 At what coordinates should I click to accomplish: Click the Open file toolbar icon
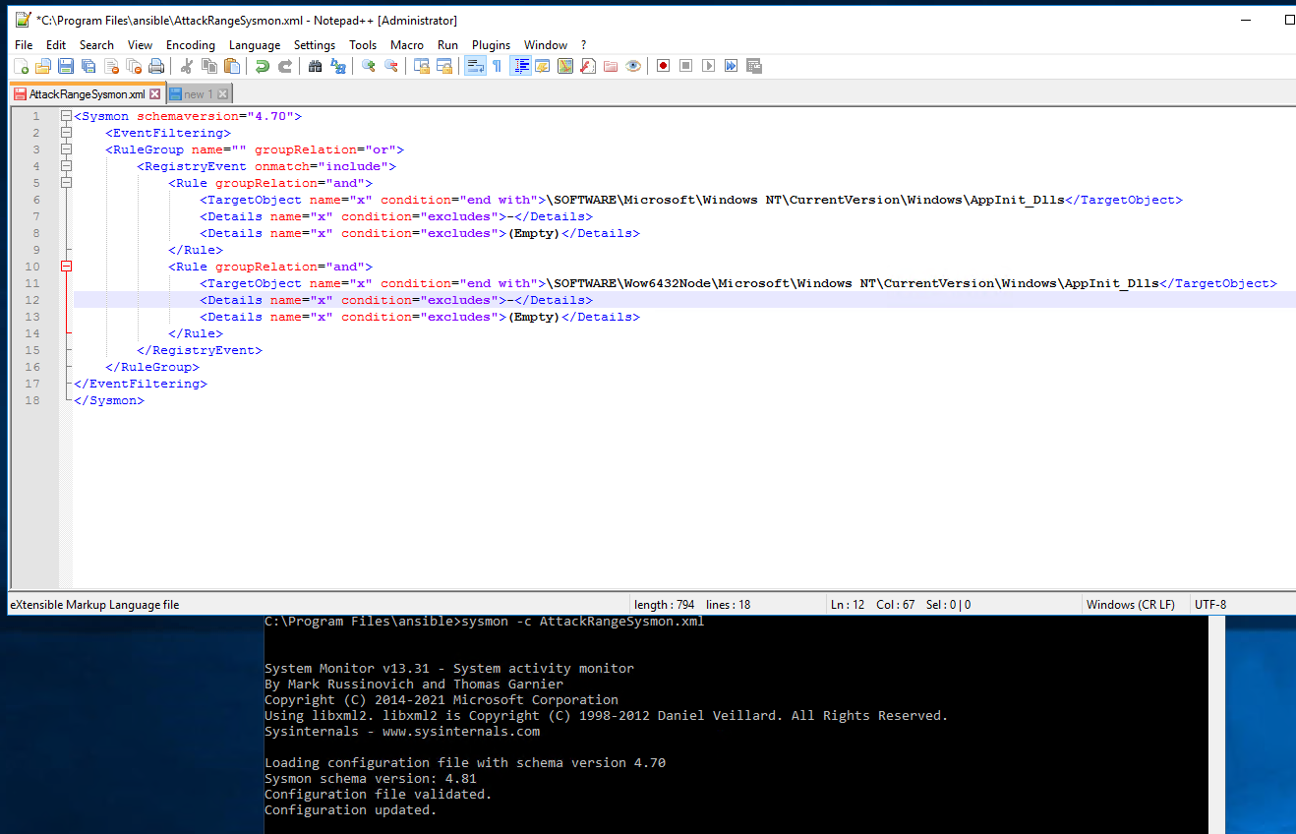[x=43, y=66]
